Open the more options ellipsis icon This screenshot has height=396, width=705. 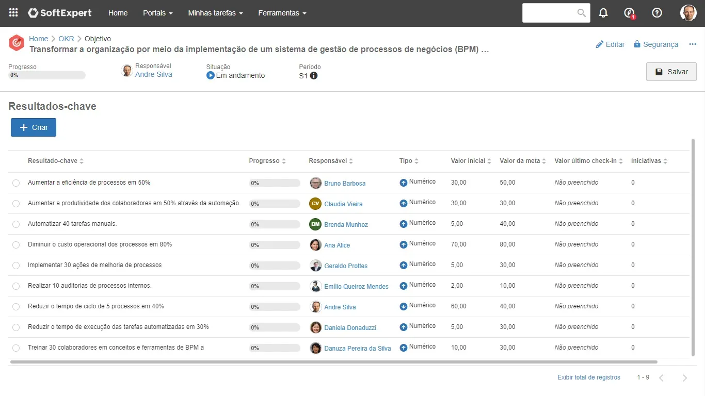click(x=693, y=44)
